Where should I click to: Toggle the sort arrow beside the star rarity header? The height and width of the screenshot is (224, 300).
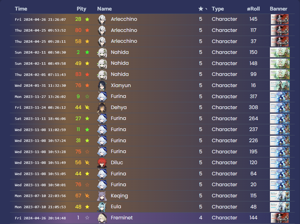(206, 9)
